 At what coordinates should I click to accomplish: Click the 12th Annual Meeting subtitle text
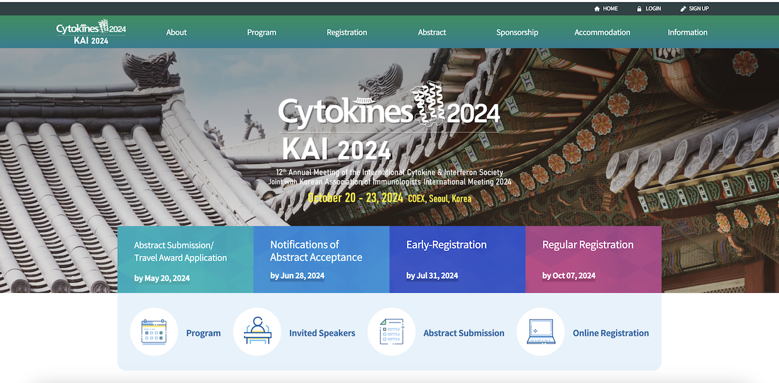(x=389, y=172)
